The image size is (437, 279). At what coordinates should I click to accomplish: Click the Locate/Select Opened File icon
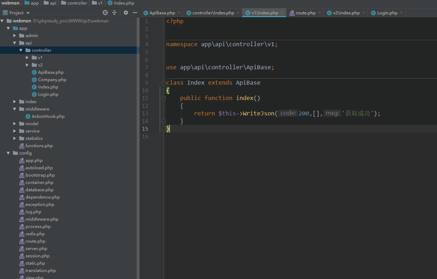coord(105,13)
